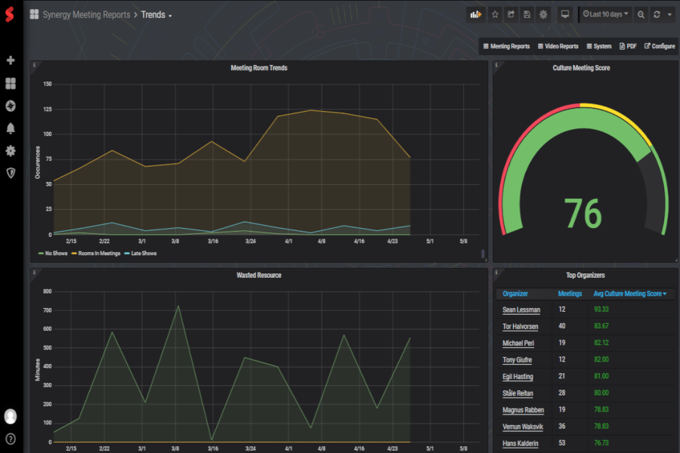Toggle the No Shows legend series

click(x=55, y=254)
